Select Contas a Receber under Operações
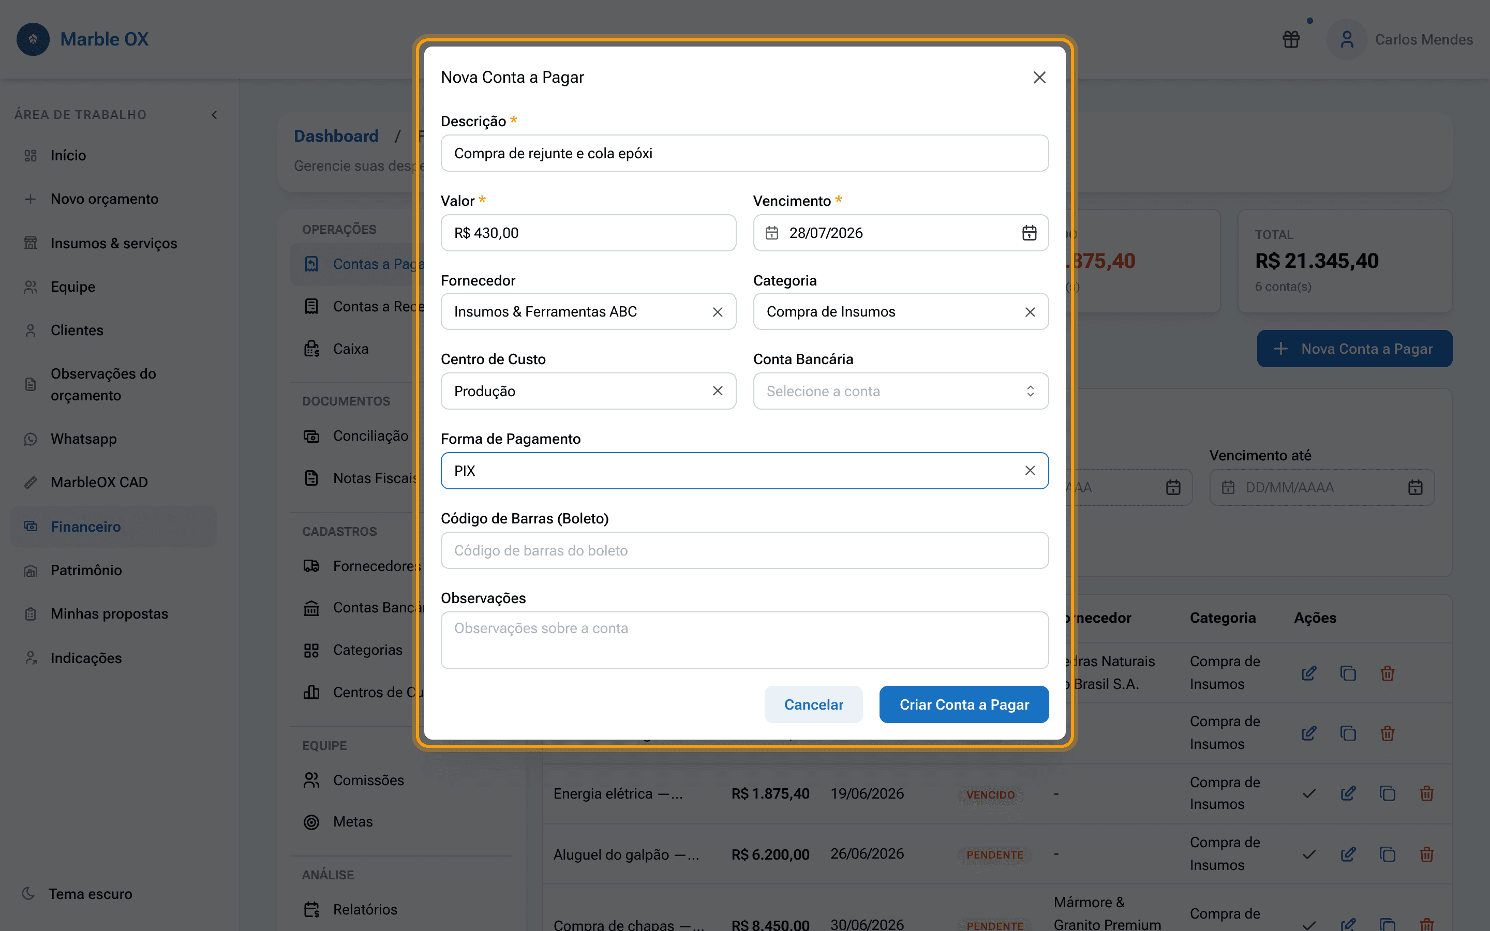 pos(357,307)
